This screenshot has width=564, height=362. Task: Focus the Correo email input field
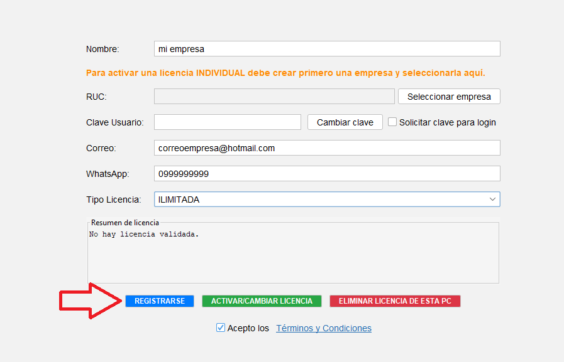click(x=326, y=148)
